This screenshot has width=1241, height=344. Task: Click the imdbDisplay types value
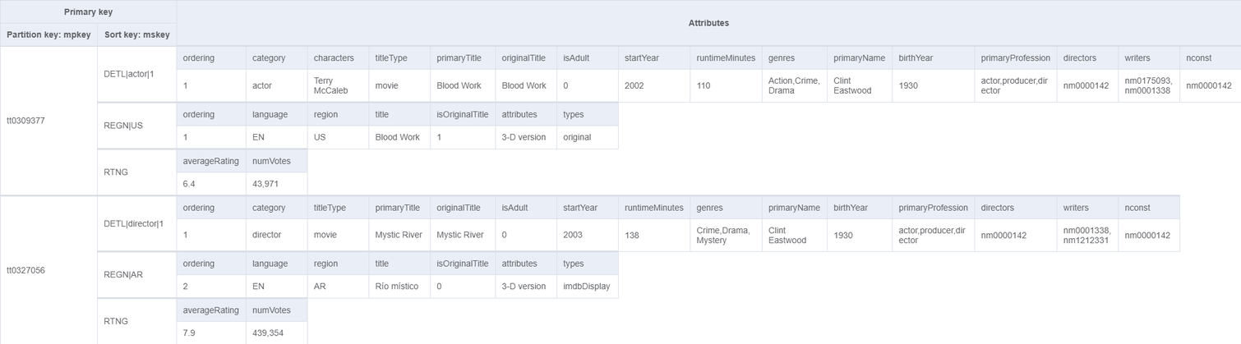point(587,287)
